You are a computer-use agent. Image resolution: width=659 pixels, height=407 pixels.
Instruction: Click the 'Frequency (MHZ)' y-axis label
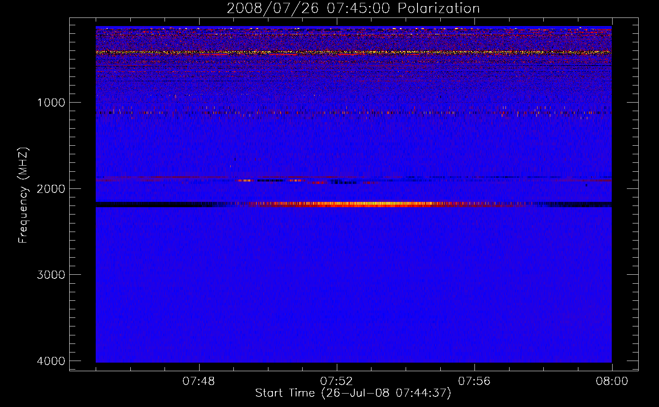click(x=23, y=195)
